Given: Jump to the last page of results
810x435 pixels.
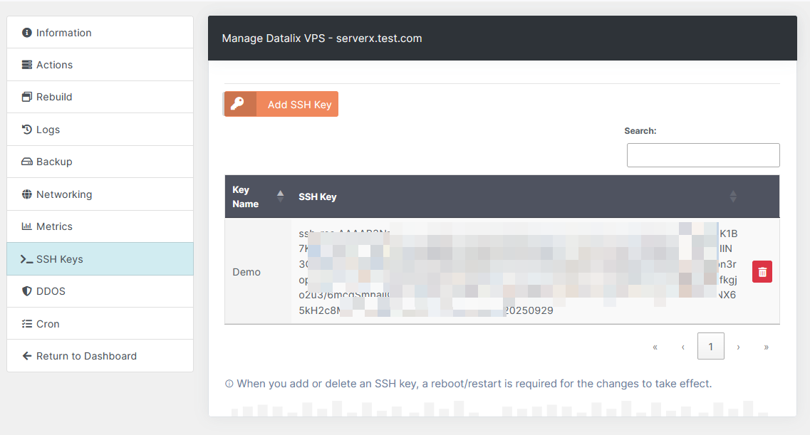Looking at the screenshot, I should click(766, 347).
